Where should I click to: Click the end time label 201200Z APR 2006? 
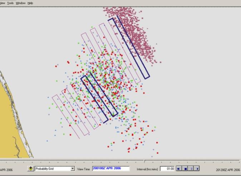pyautogui.click(x=228, y=170)
